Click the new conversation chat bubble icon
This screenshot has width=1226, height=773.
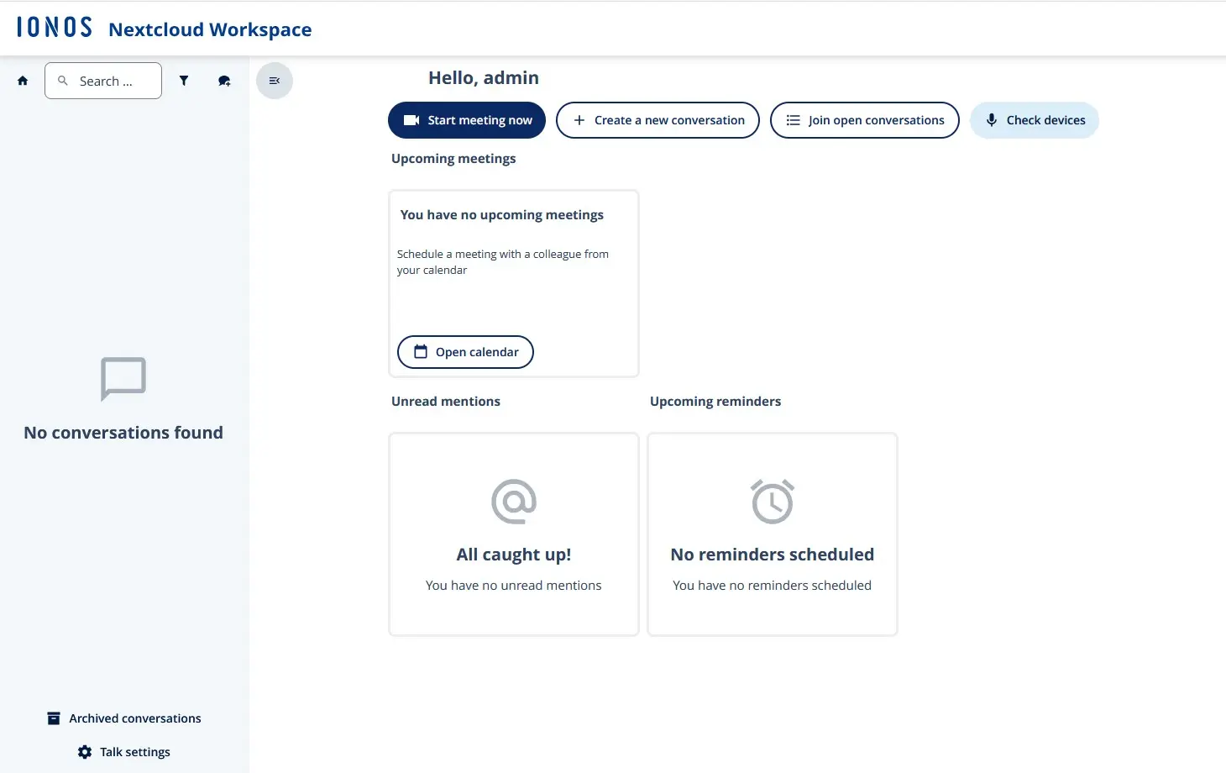pyautogui.click(x=224, y=80)
